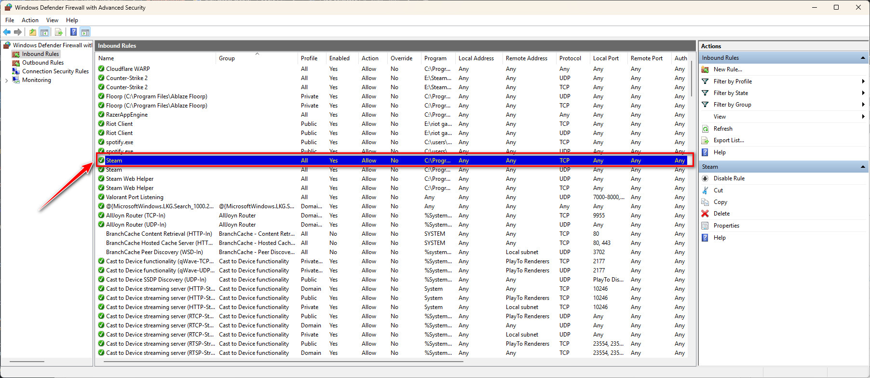The image size is (870, 378).
Task: Select Outbound Rules in the console tree
Action: point(43,63)
